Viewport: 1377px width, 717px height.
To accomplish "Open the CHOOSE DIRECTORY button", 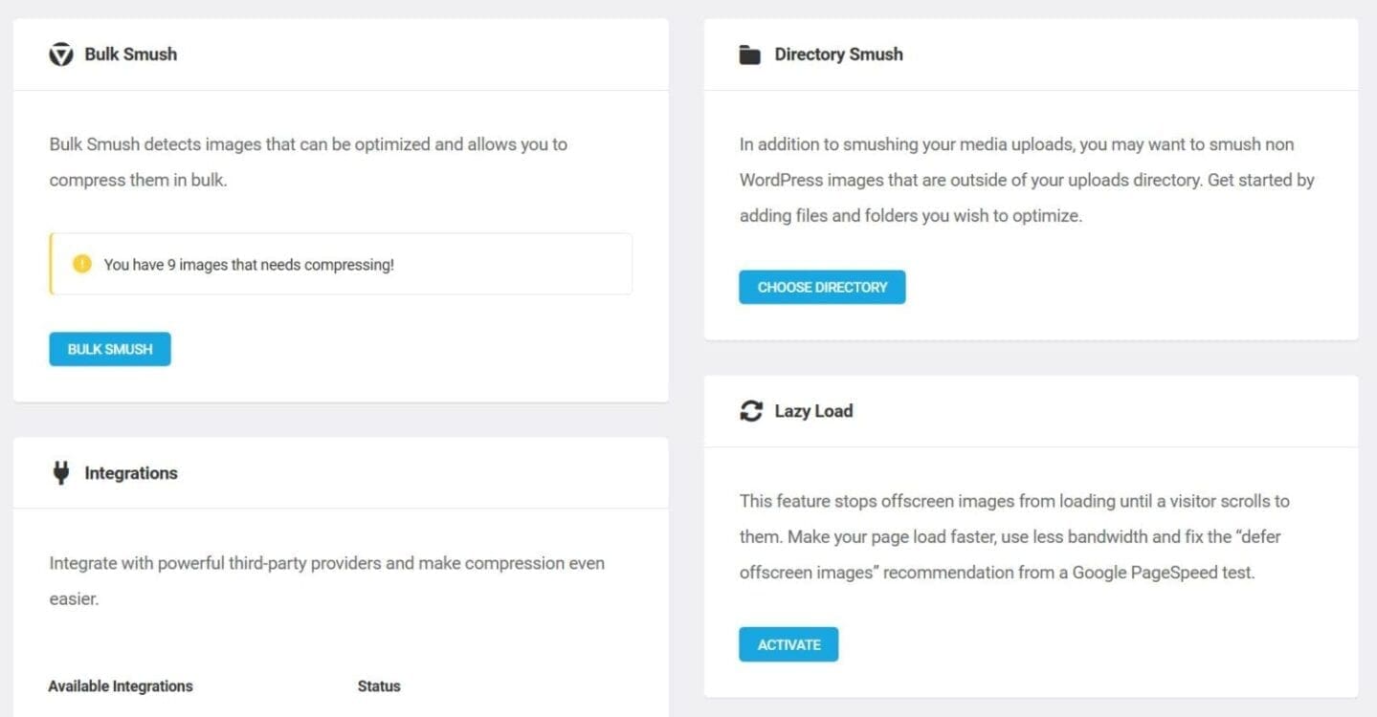I will [x=822, y=287].
